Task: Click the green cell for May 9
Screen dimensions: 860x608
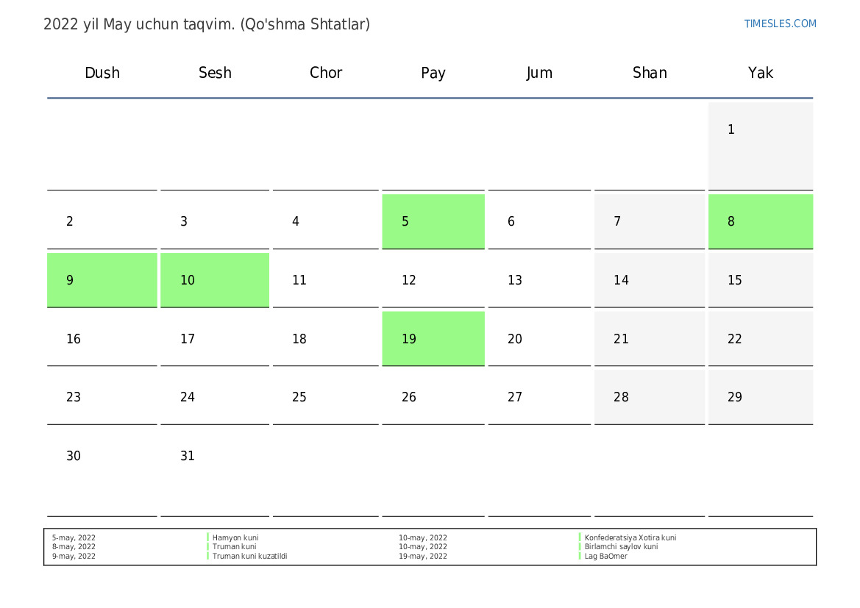Action: 102,280
